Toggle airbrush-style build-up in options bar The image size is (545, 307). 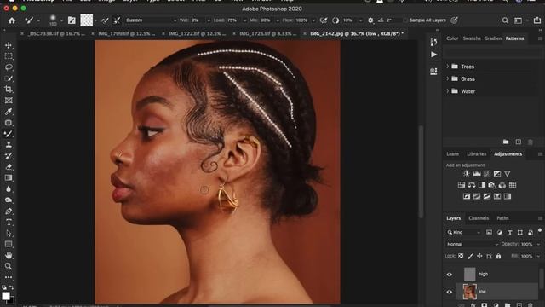324,20
